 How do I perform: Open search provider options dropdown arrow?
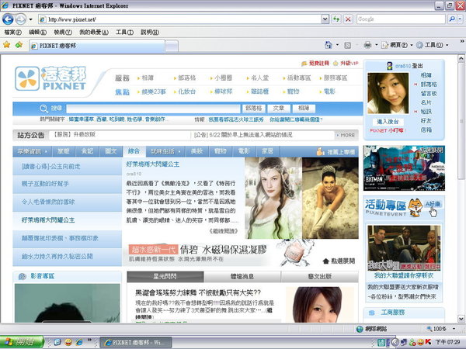[460, 19]
